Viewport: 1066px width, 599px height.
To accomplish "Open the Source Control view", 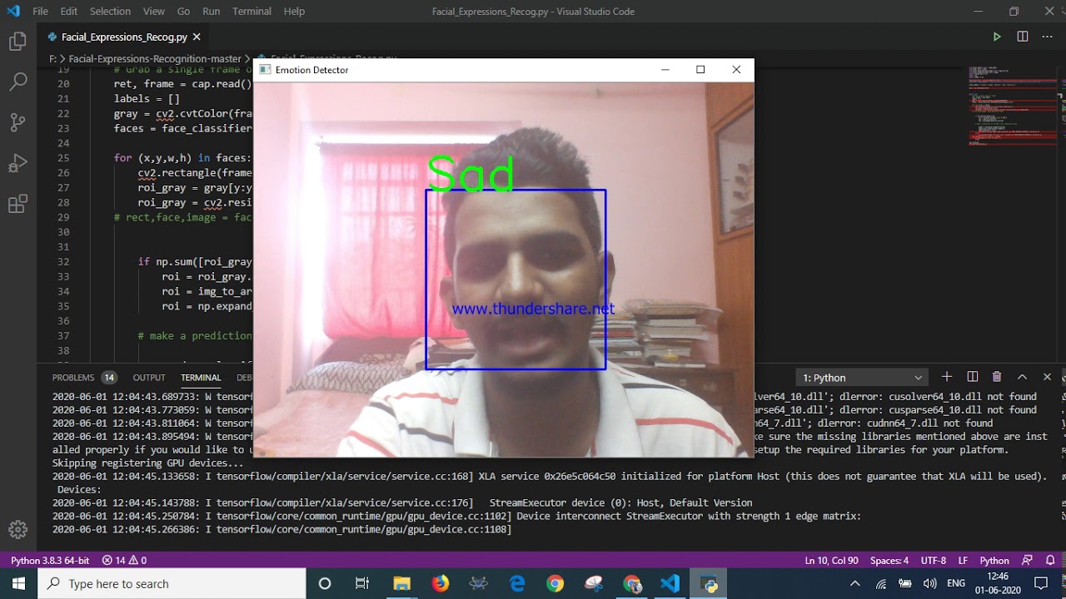I will click(x=17, y=122).
